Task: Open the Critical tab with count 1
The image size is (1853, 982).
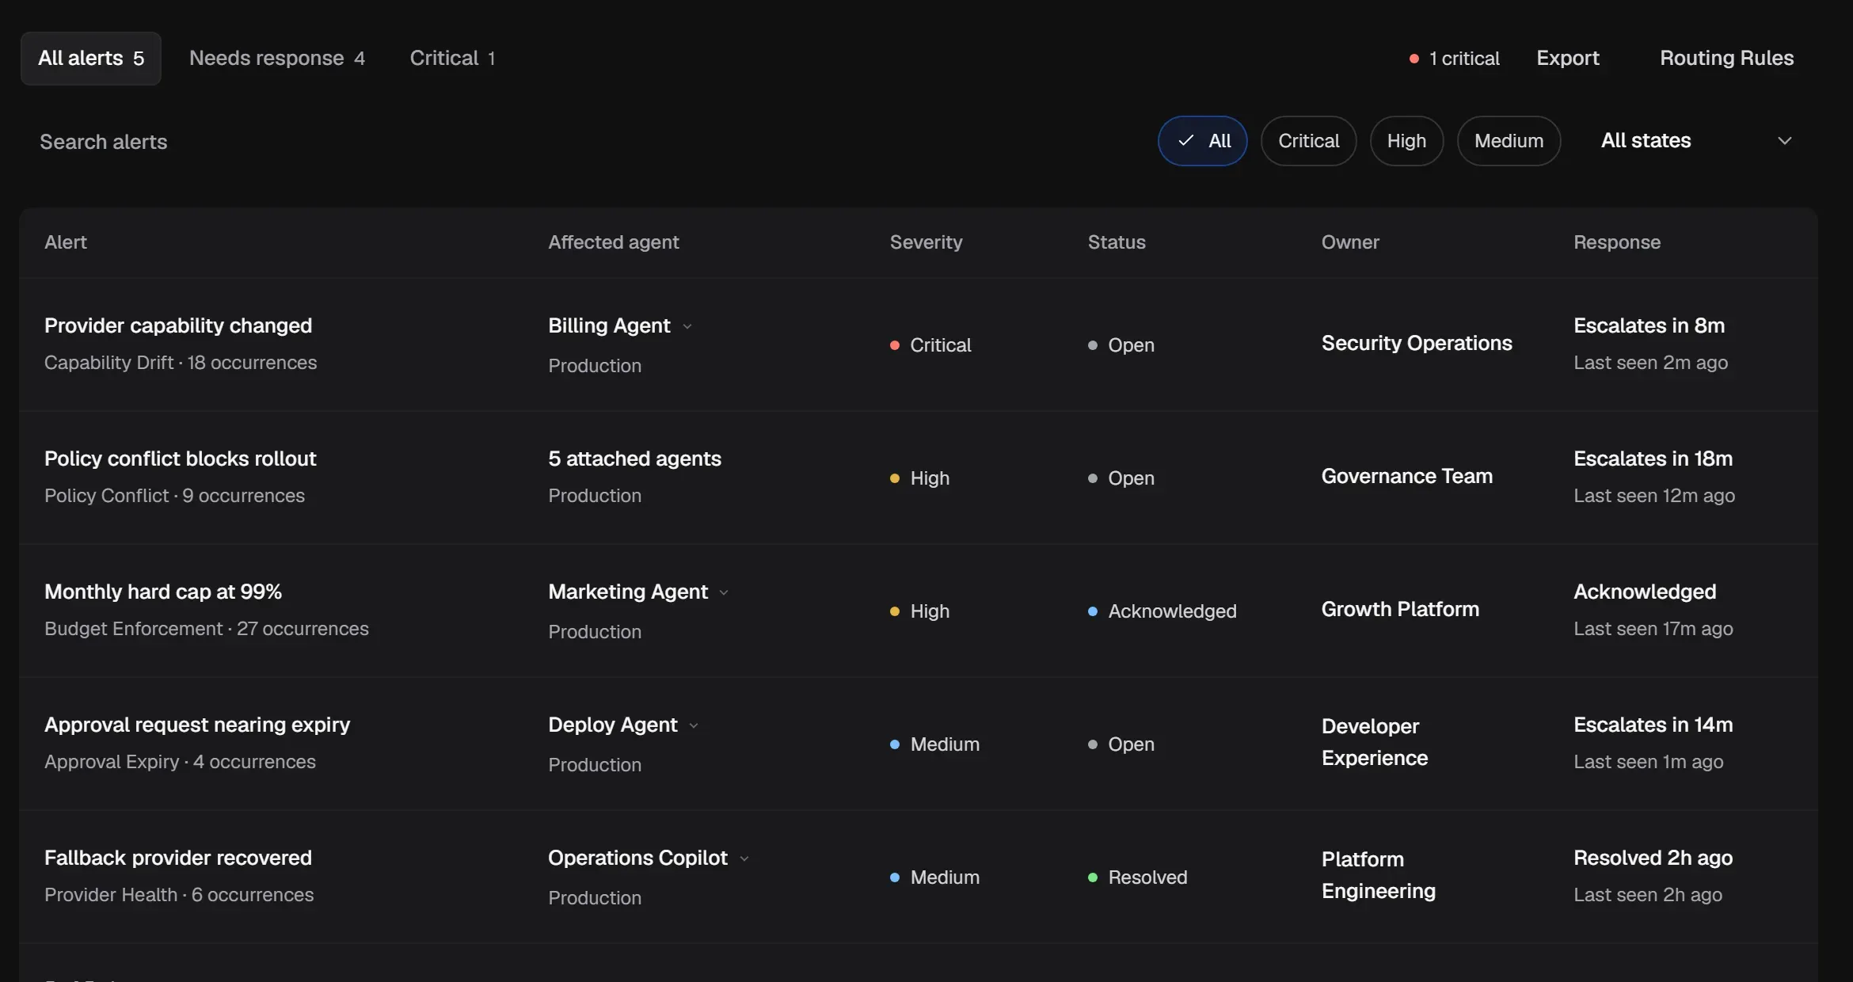Action: click(452, 59)
